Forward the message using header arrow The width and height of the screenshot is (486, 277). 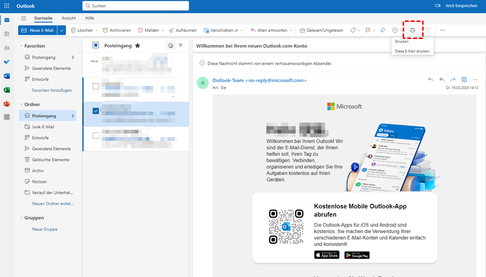click(x=453, y=79)
